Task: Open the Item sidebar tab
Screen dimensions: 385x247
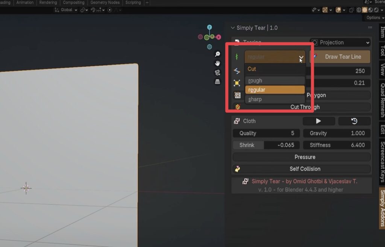Action: pyautogui.click(x=382, y=32)
